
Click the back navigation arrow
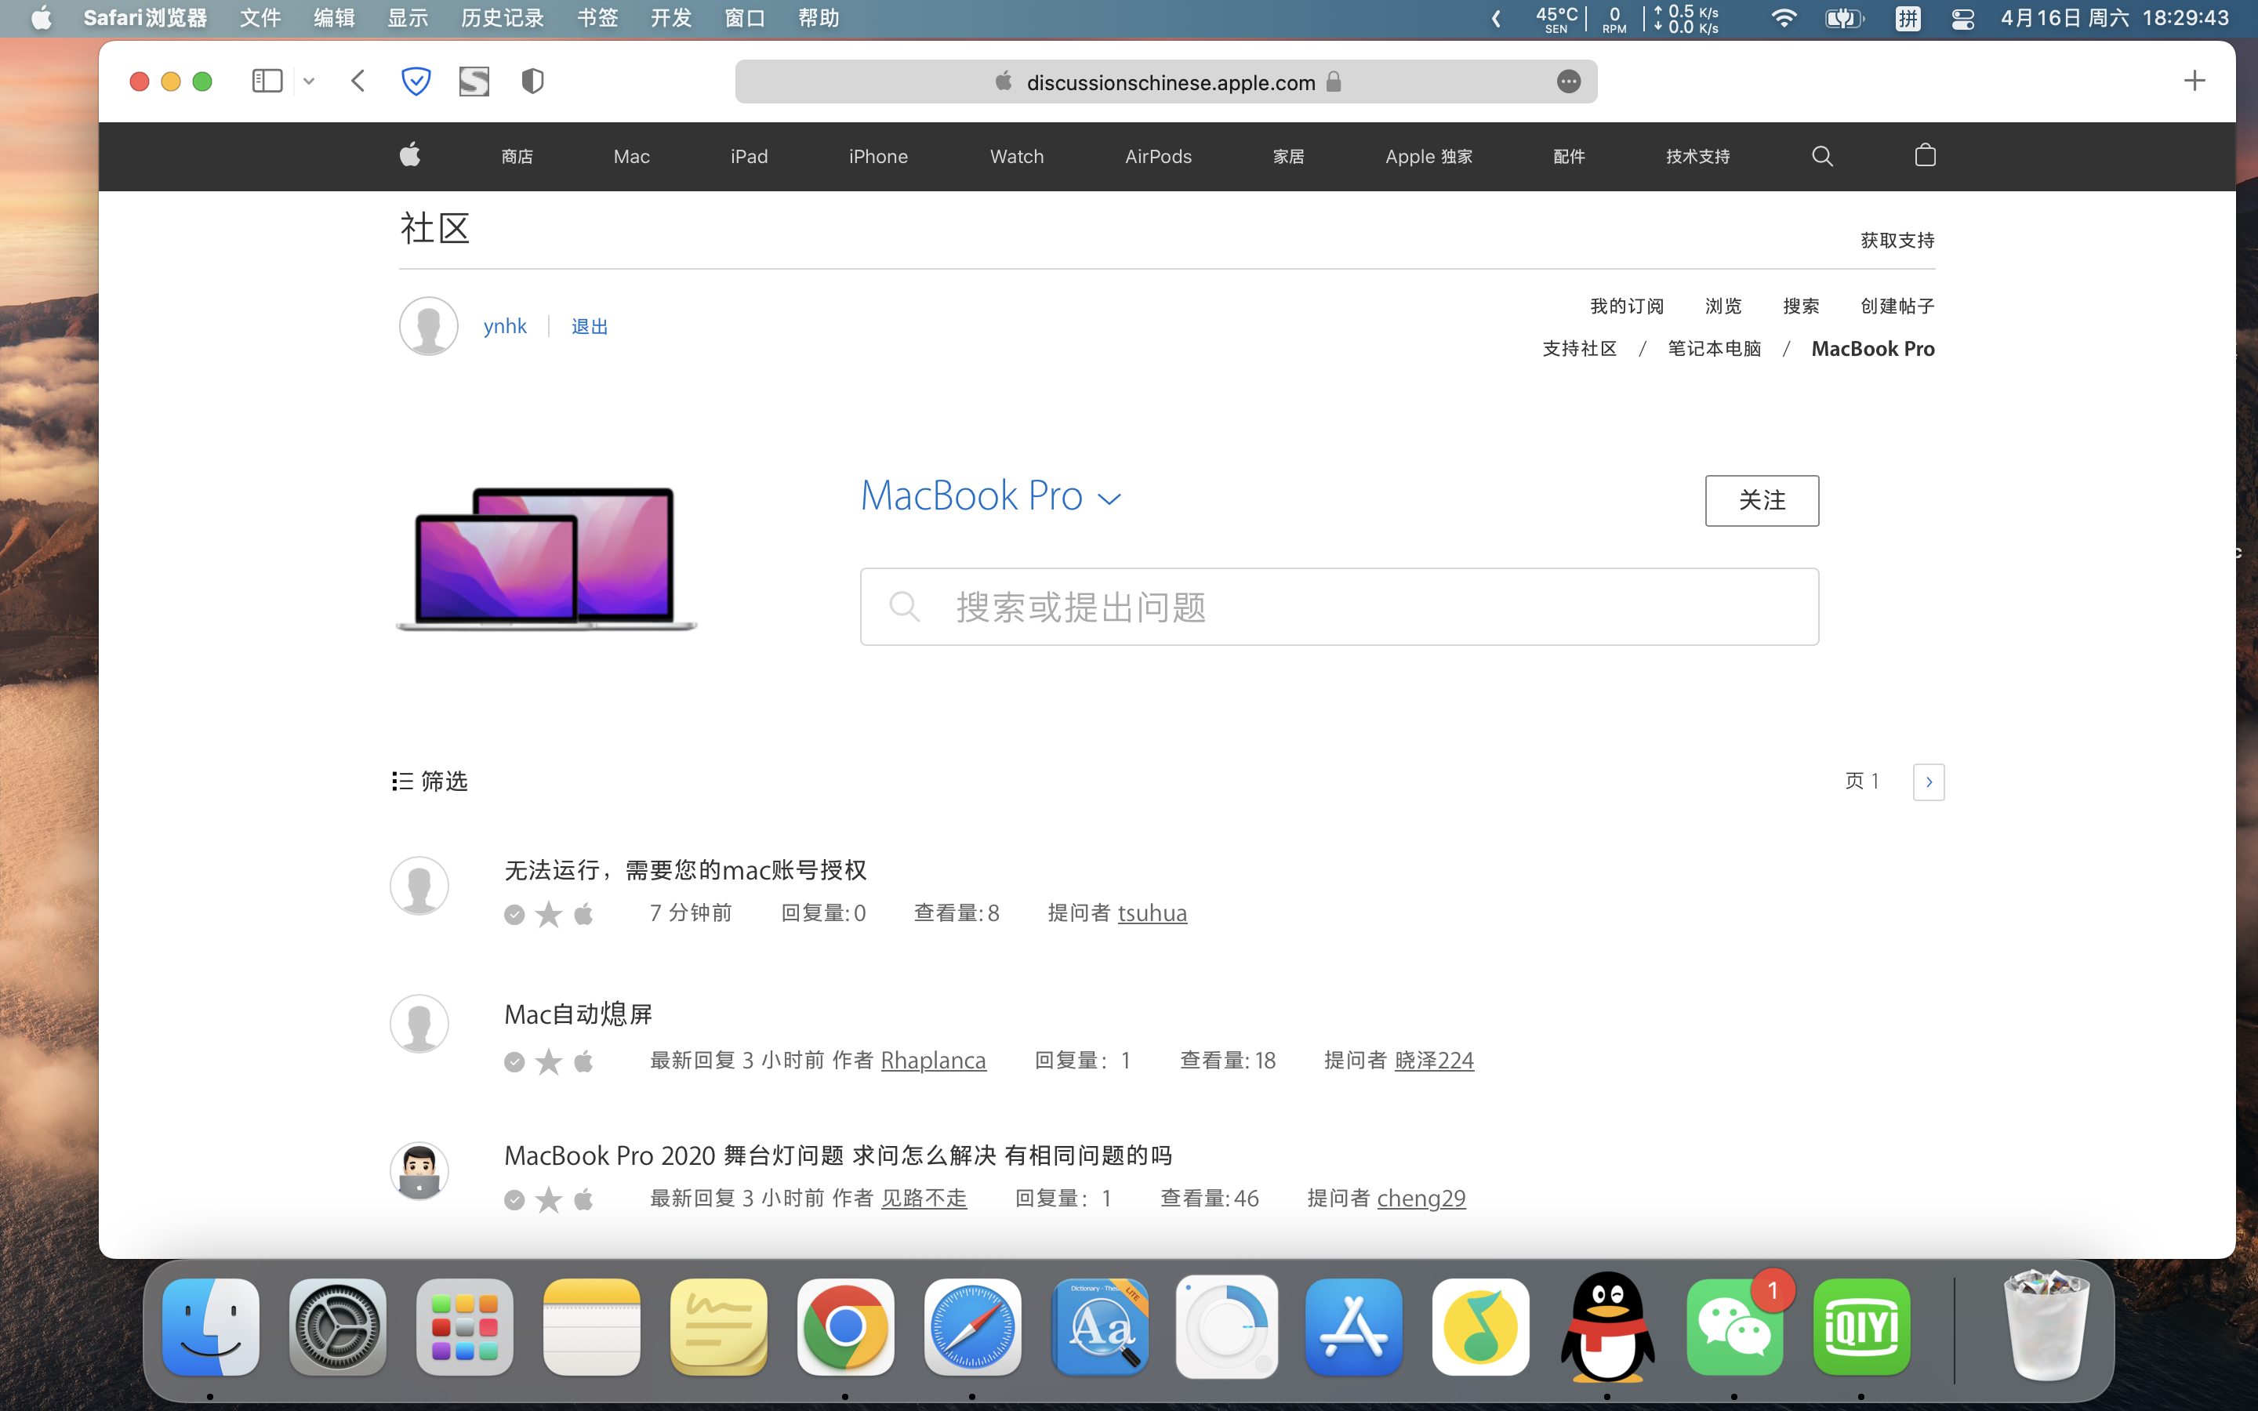(x=358, y=82)
